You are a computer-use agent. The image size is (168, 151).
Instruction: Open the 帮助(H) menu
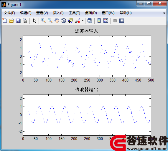pos(126,13)
